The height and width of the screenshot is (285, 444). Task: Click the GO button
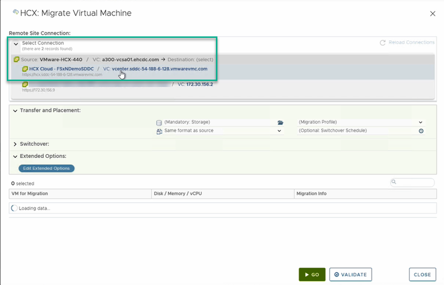point(312,275)
